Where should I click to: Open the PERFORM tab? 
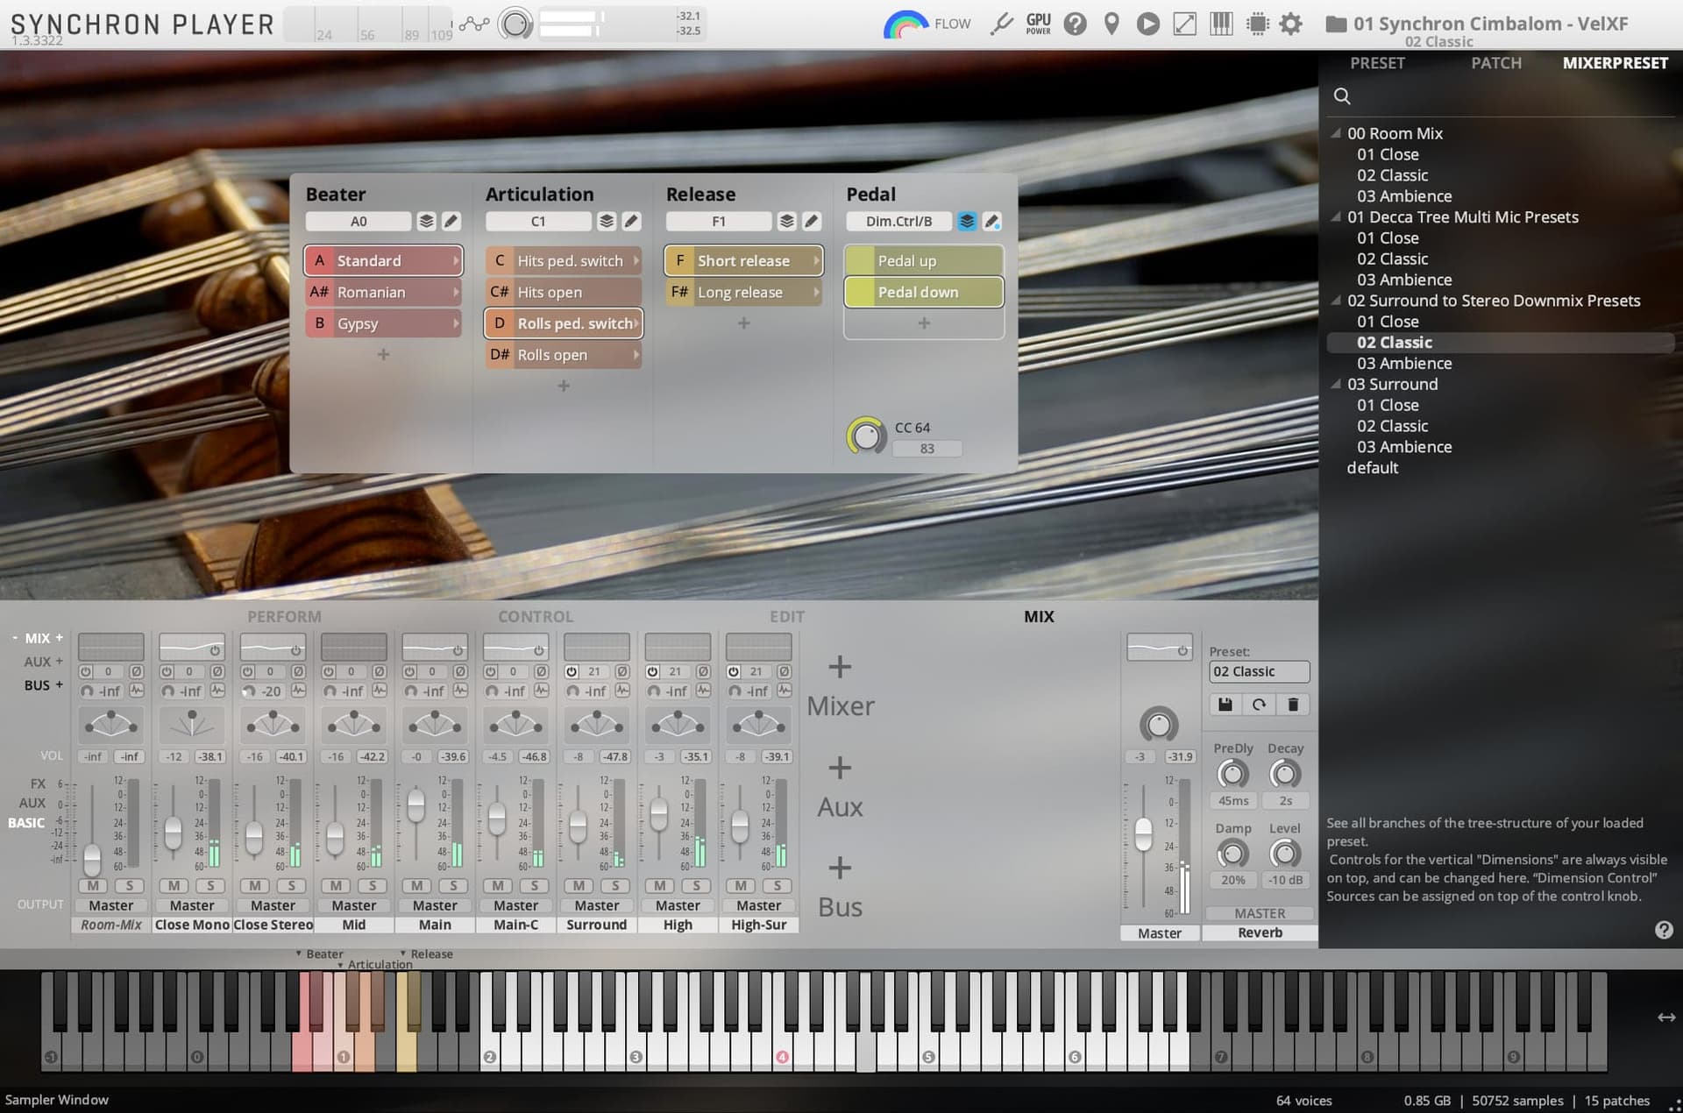(284, 617)
